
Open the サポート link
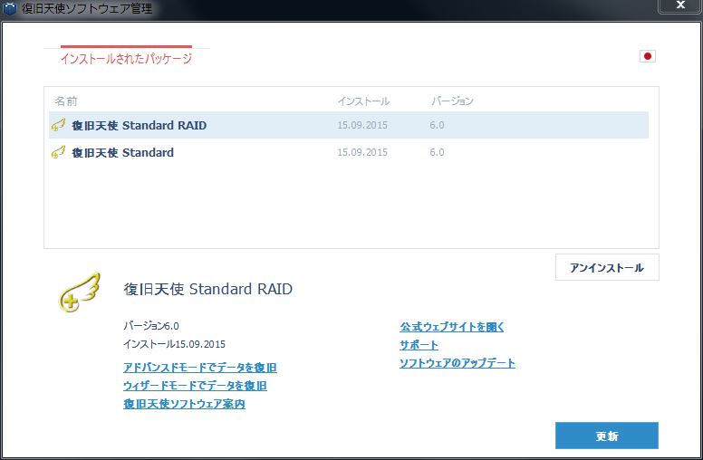(x=419, y=345)
